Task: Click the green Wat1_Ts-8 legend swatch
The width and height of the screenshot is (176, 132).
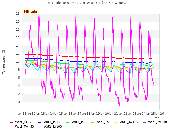Action: coord(68,122)
